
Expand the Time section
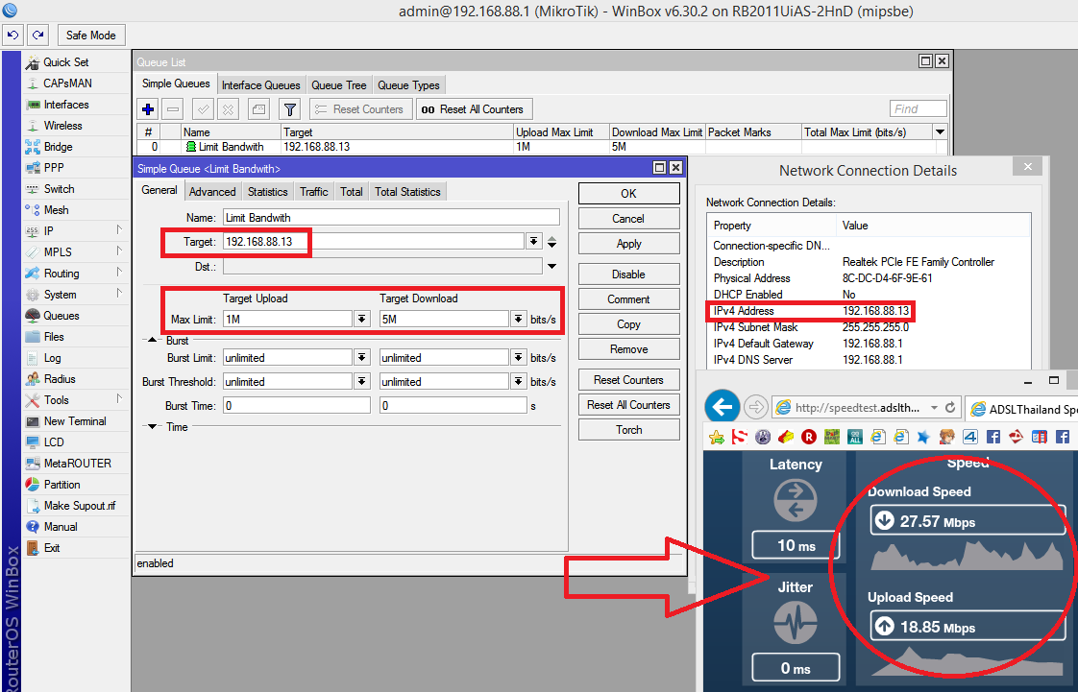click(153, 427)
